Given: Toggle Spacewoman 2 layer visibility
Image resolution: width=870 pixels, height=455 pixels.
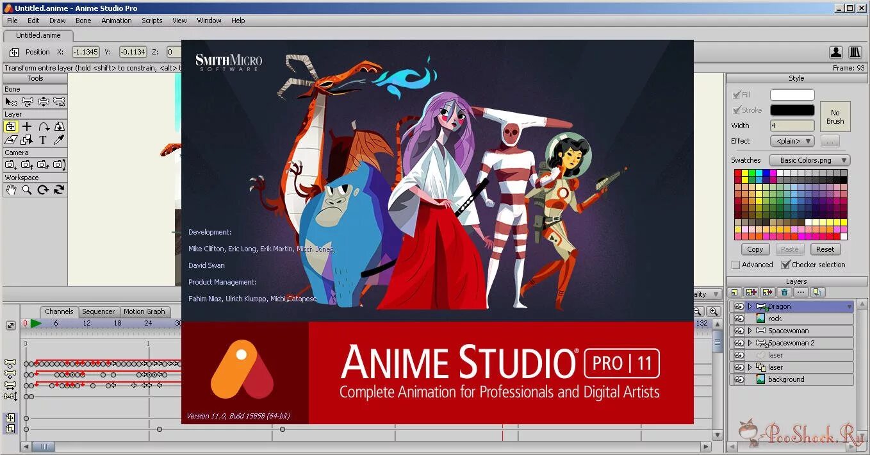Looking at the screenshot, I should [x=739, y=343].
